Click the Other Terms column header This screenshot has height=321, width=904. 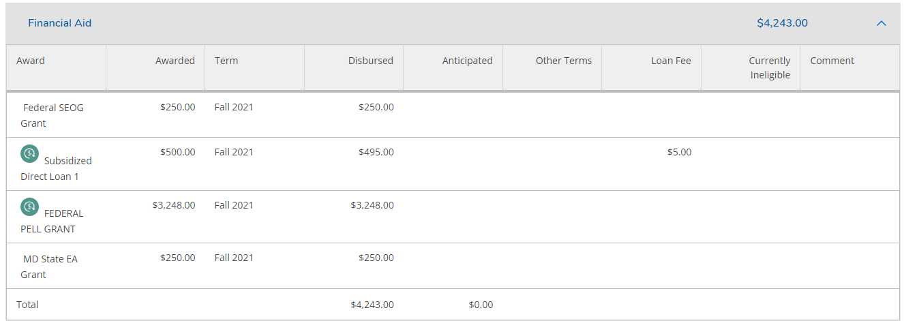(563, 61)
